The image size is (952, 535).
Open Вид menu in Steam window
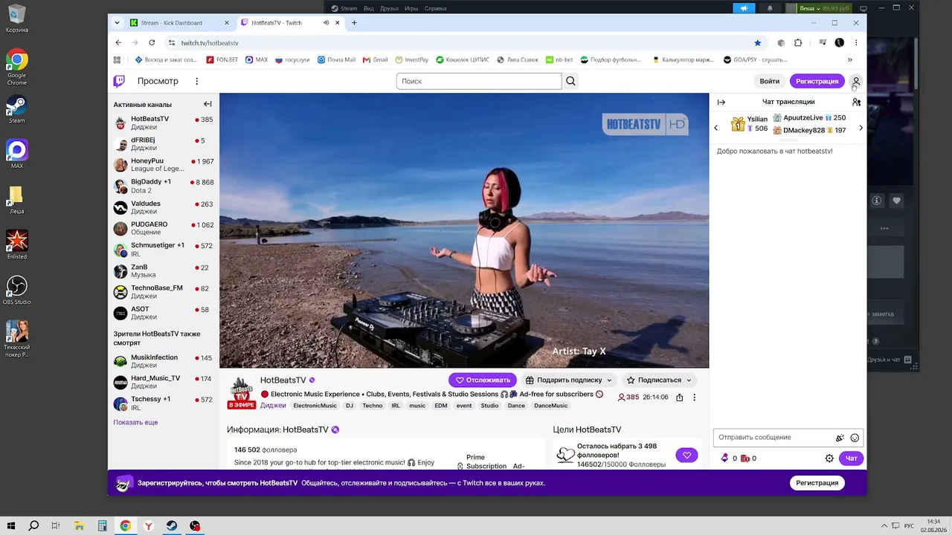(x=368, y=8)
